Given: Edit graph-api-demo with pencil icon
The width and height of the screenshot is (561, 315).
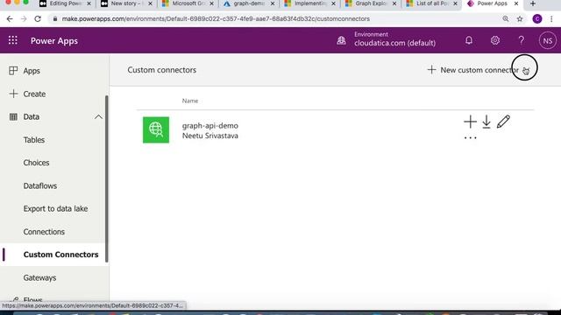Looking at the screenshot, I should 503,122.
